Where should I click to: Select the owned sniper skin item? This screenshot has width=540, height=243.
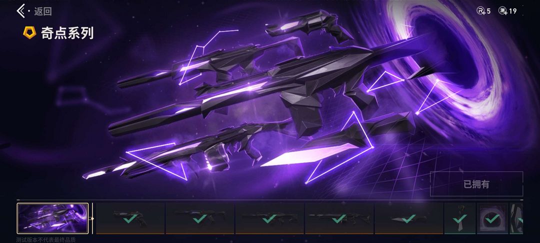pos(339,218)
